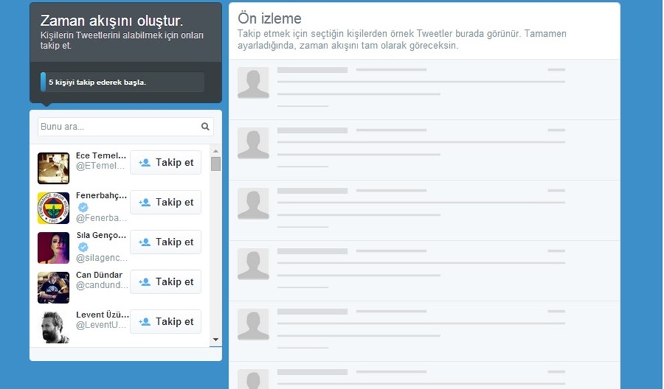The height and width of the screenshot is (389, 664).
Task: Click the @silagenc... handle
Action: pyautogui.click(x=102, y=258)
